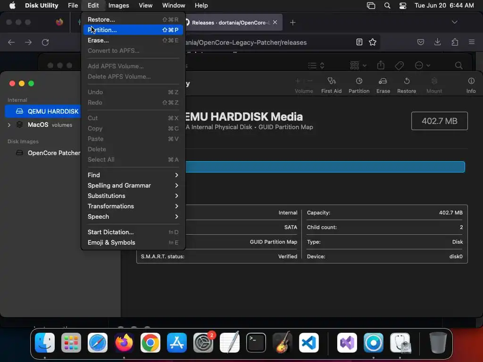
Task: Open Launchpad from the Dock
Action: tap(71, 343)
